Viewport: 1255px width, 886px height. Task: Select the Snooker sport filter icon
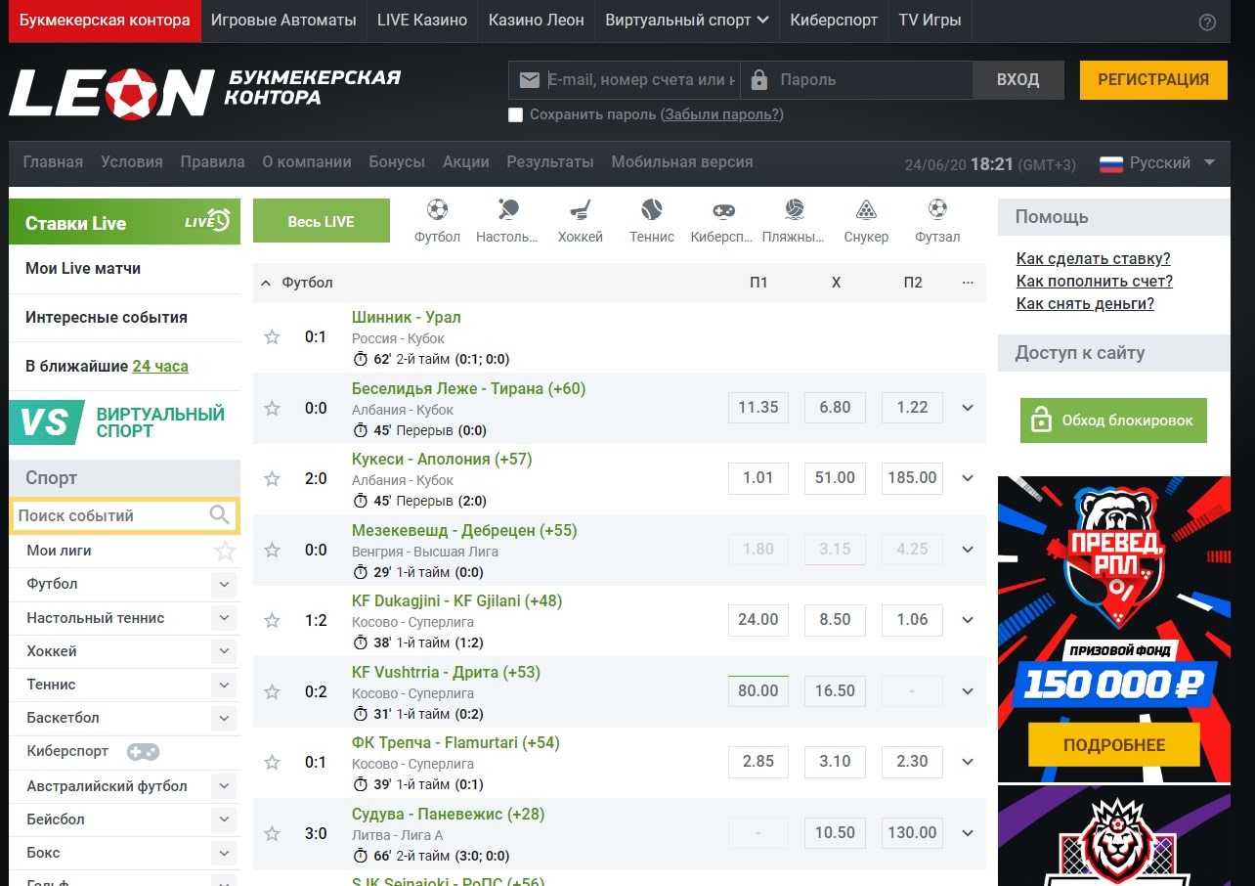pyautogui.click(x=866, y=210)
